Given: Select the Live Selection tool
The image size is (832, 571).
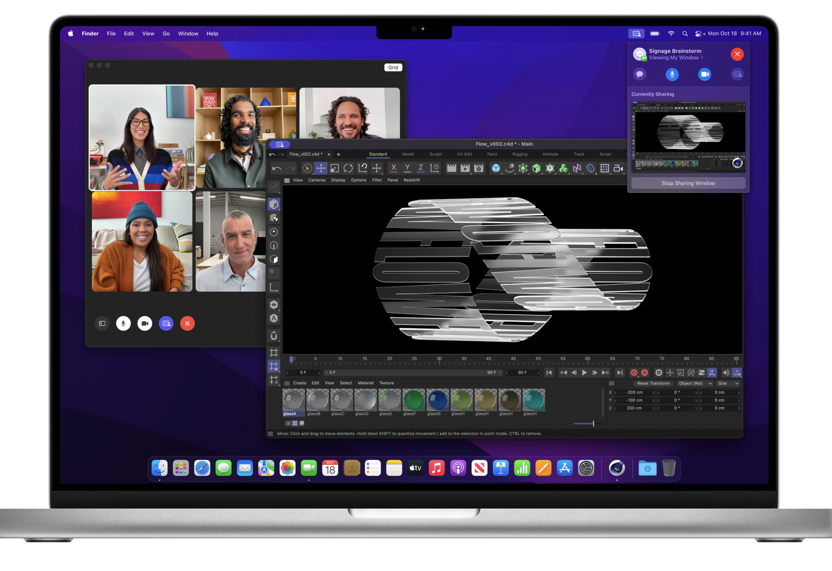Looking at the screenshot, I should pos(307,168).
